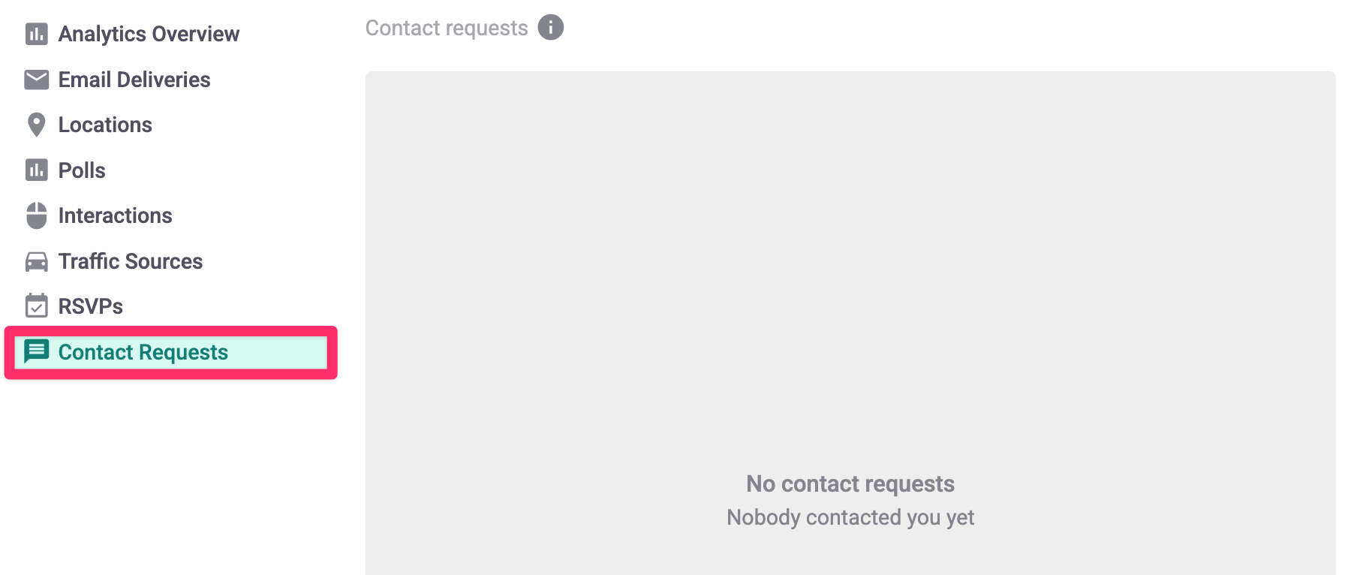The image size is (1360, 575).
Task: Click the "Contact requests" page heading
Action: click(x=447, y=28)
